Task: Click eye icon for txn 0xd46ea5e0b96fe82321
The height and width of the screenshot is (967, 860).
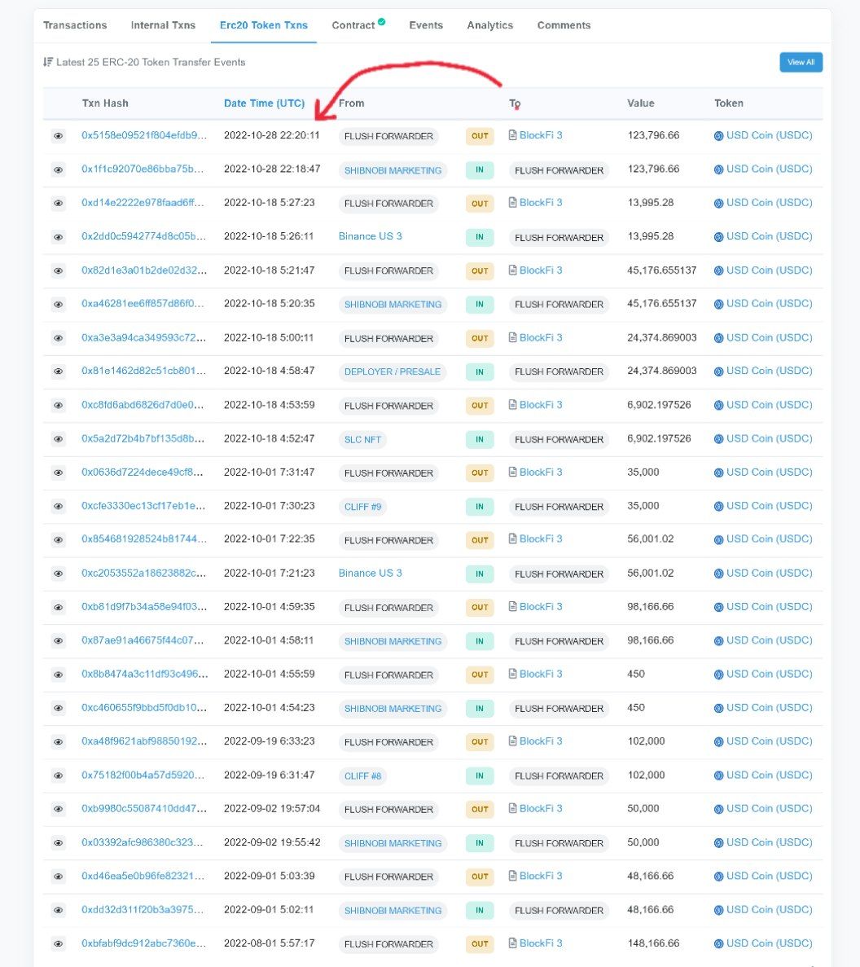Action: click(x=59, y=877)
